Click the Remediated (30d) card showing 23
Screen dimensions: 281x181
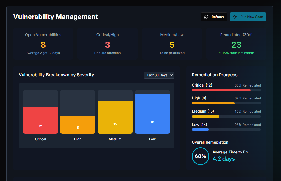236,43
